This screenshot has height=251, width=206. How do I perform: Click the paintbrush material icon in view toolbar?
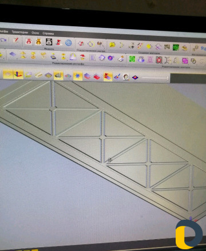pyautogui.click(x=117, y=77)
